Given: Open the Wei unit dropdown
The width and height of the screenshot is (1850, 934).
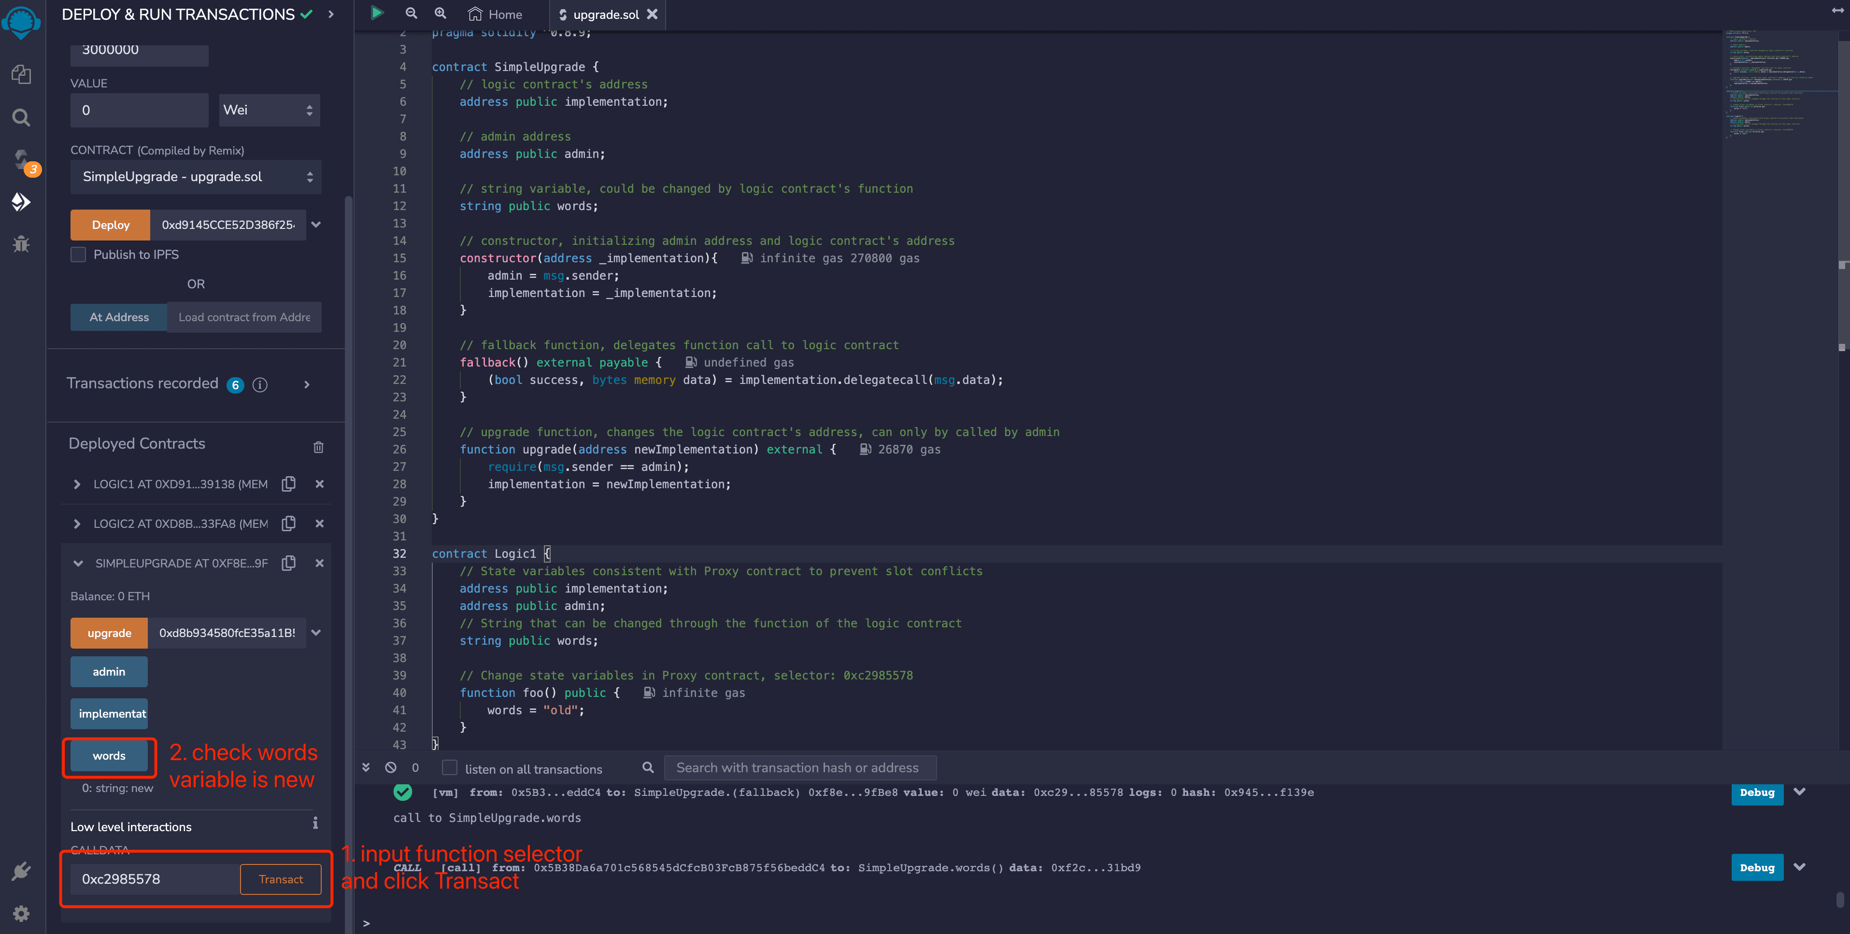Looking at the screenshot, I should click(270, 110).
